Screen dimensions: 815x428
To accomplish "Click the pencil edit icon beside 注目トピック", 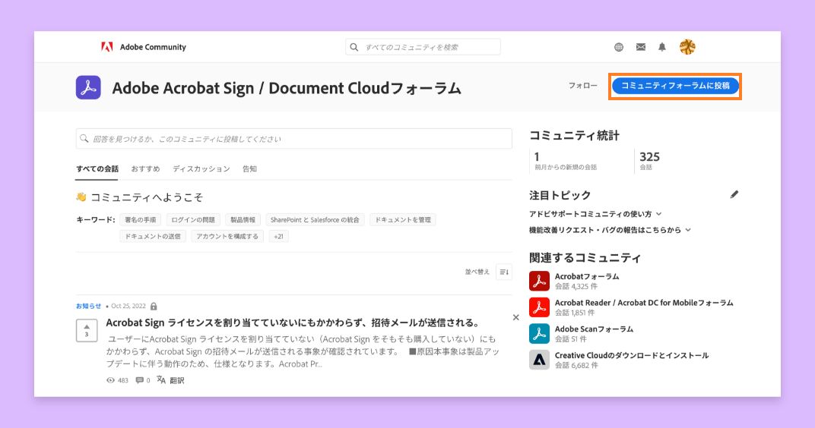I will 734,194.
